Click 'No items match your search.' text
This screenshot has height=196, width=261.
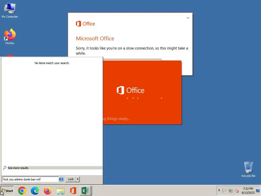[52, 63]
